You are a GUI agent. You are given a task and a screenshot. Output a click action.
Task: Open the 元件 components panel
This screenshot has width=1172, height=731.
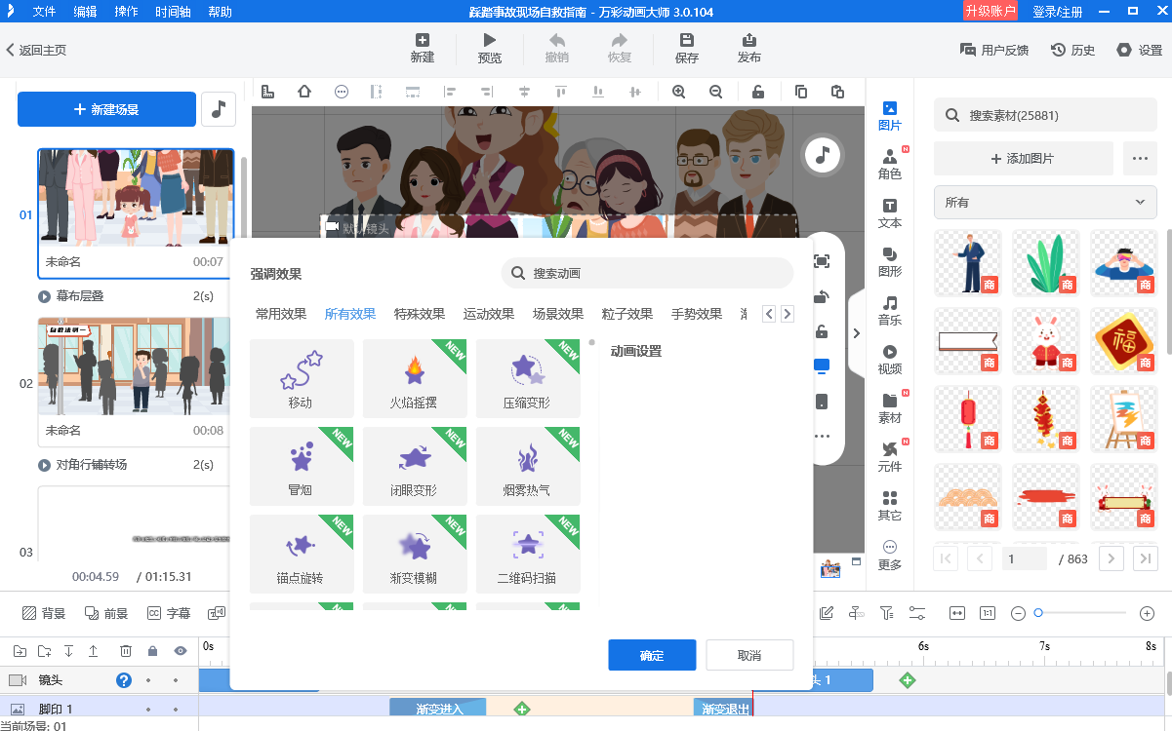click(x=889, y=457)
